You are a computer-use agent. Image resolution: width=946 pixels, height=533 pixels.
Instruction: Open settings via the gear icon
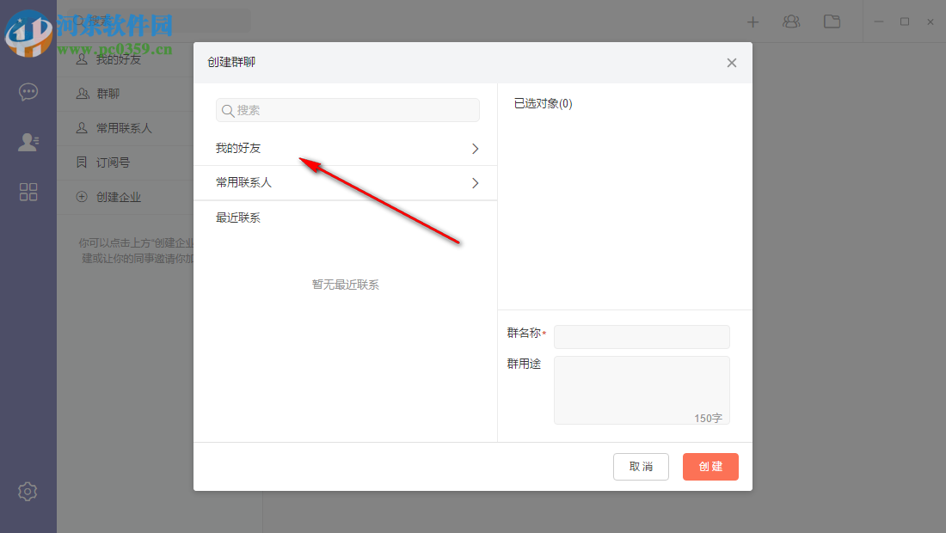tap(28, 491)
